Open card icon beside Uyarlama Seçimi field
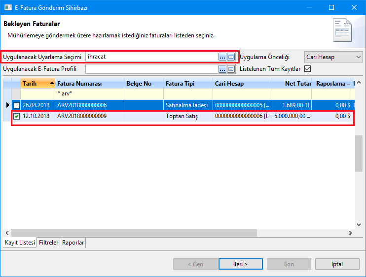The image size is (366, 277). [230, 57]
